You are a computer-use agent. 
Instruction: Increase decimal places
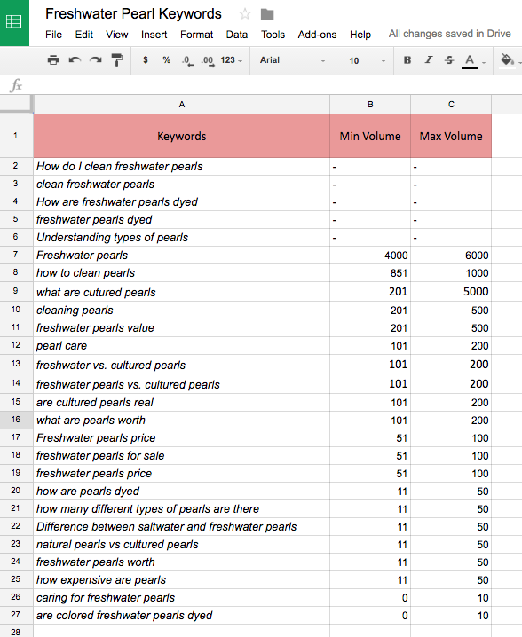click(208, 61)
